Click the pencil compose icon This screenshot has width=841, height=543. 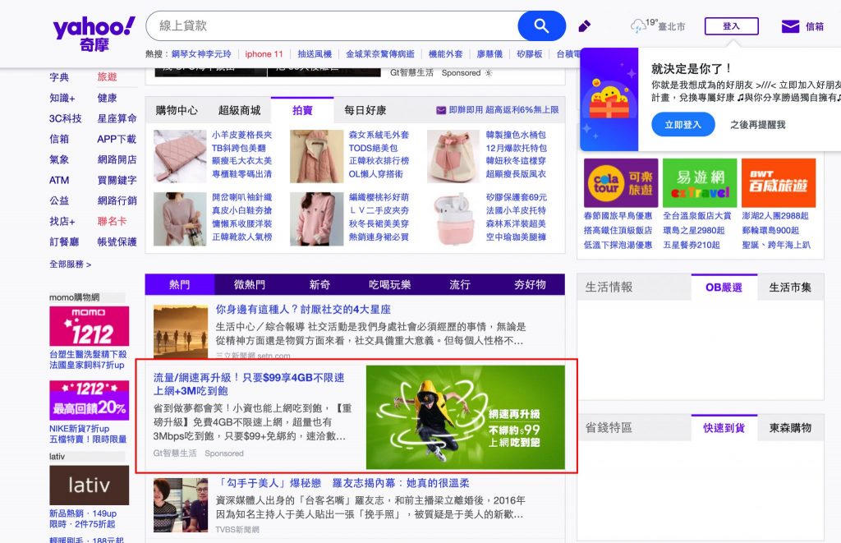click(x=584, y=25)
